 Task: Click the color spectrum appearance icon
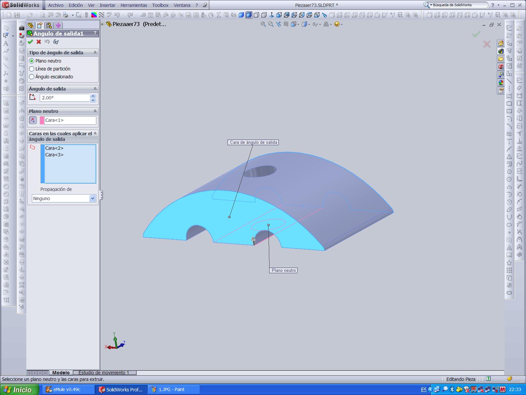94,15
